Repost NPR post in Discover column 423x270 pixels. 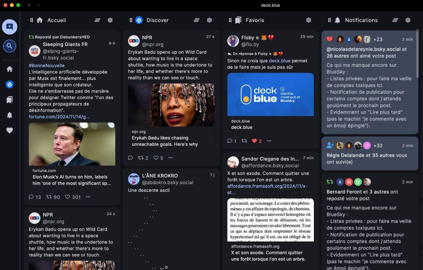143,158
